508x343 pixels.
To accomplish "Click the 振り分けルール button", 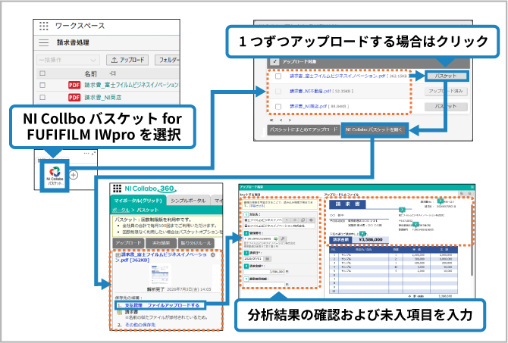I will pos(196,243).
